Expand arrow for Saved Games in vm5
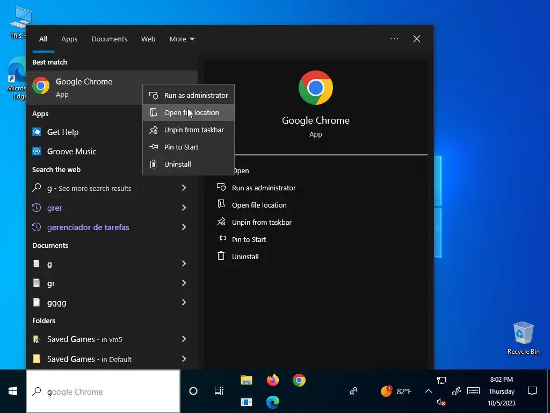This screenshot has height=413, width=550. [x=184, y=339]
